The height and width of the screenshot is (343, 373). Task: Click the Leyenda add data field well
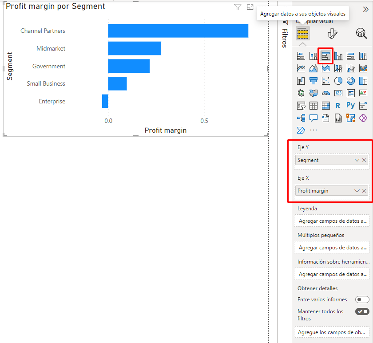click(332, 221)
